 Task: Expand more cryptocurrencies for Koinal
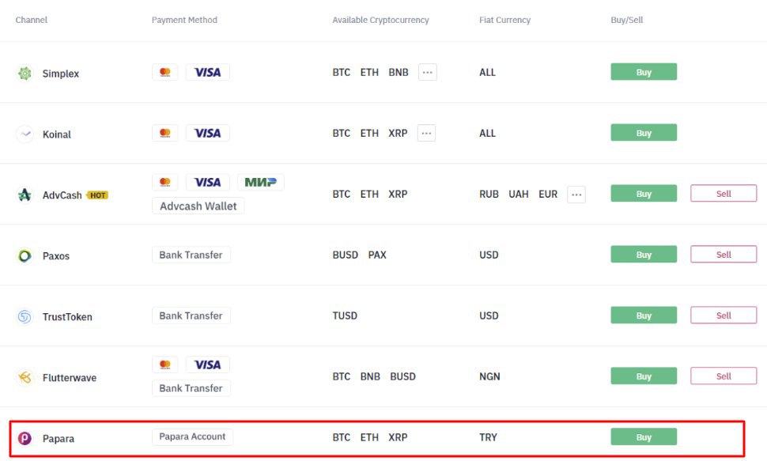[x=426, y=133]
